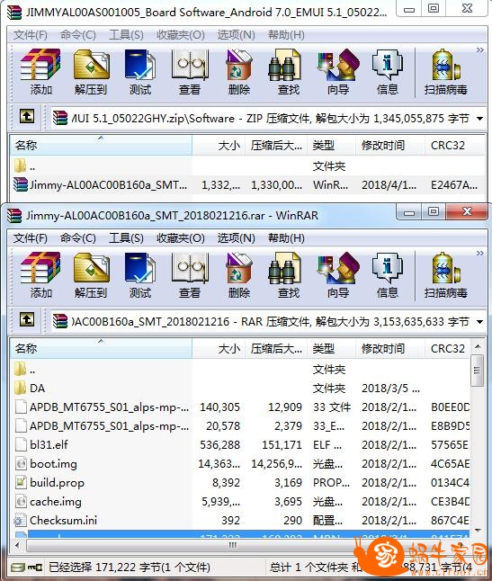Sort by 修改时间 column in bottom window
This screenshot has width=492, height=581.
coord(389,349)
